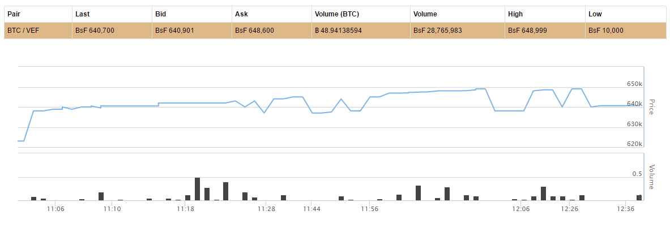Click the 12:06 time axis label
This screenshot has width=670, height=232.
click(520, 209)
